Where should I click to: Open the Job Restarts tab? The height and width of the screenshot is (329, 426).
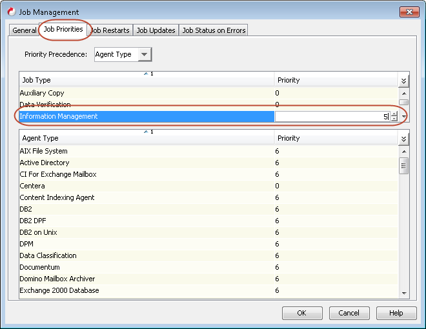tap(110, 30)
